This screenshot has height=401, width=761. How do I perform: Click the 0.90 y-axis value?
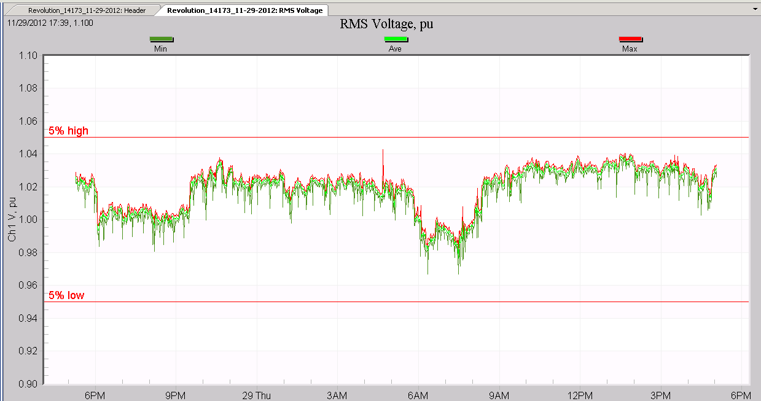tap(29, 384)
